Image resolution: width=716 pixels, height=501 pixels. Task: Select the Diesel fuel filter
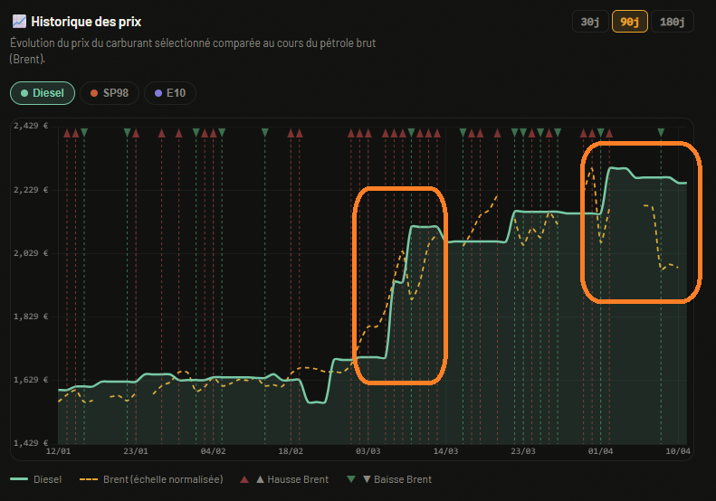(43, 93)
